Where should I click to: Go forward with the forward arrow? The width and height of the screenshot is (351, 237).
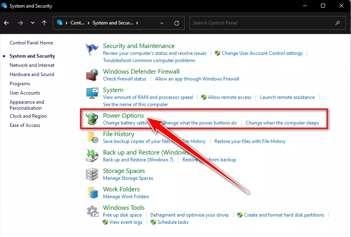[x=20, y=23]
